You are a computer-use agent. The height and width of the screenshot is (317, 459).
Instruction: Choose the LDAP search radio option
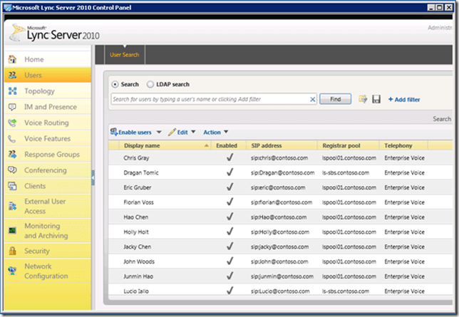coord(150,84)
